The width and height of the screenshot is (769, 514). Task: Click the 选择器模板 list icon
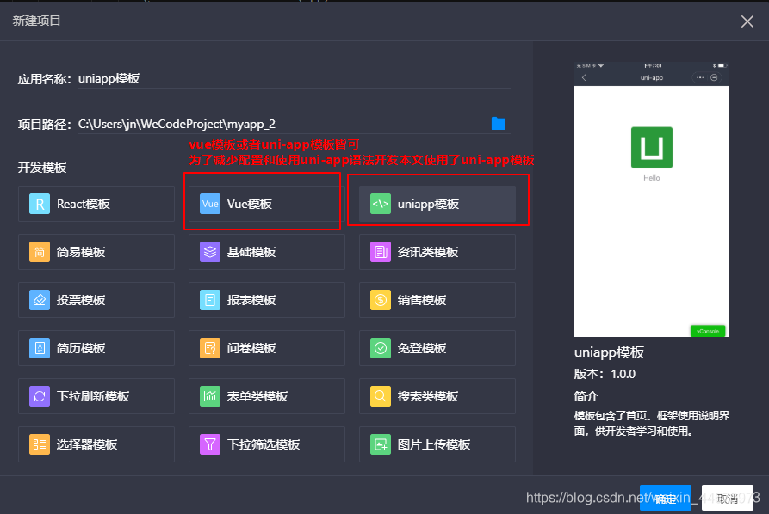(40, 444)
